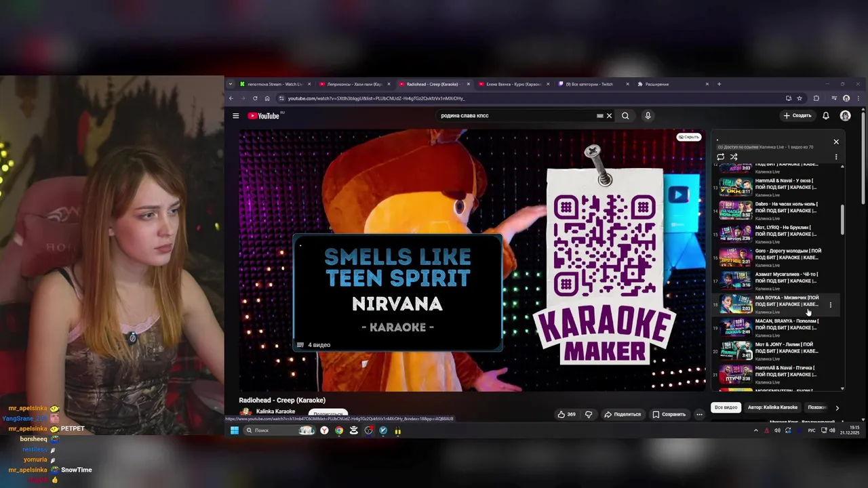Open Smells Like Teen Spirit playlist card
The width and height of the screenshot is (868, 488).
coord(397,293)
